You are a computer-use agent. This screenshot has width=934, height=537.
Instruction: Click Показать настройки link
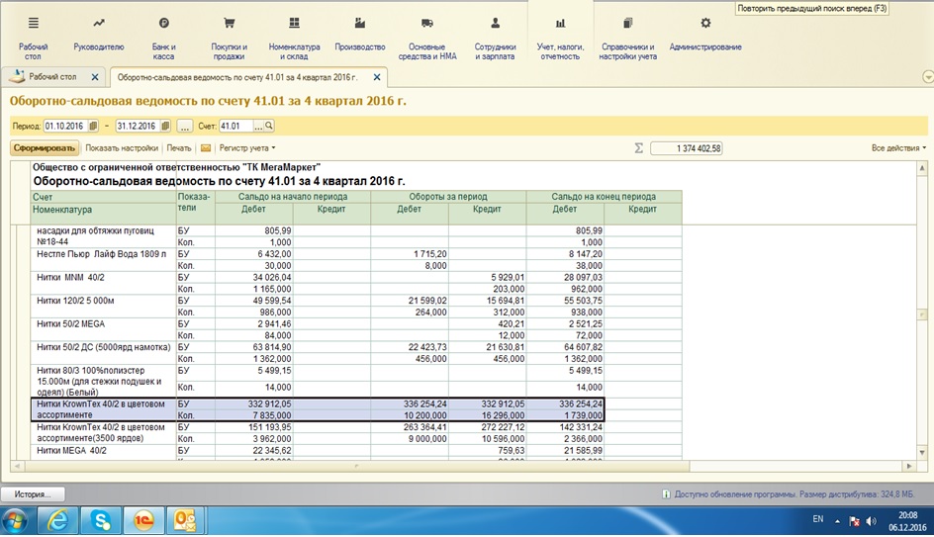pos(122,148)
